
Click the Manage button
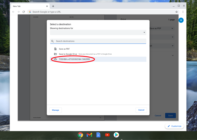click(55, 110)
